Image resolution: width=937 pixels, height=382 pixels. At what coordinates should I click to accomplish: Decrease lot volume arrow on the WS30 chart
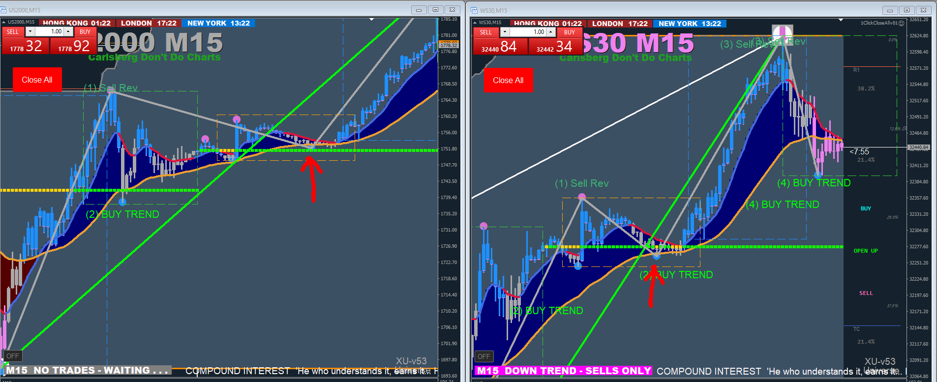(x=505, y=32)
